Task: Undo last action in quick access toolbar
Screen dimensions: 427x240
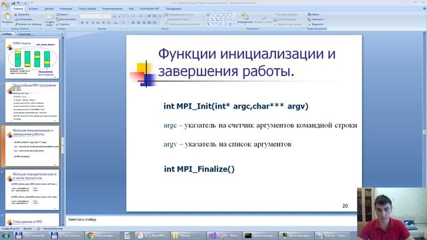Action: 18,3
